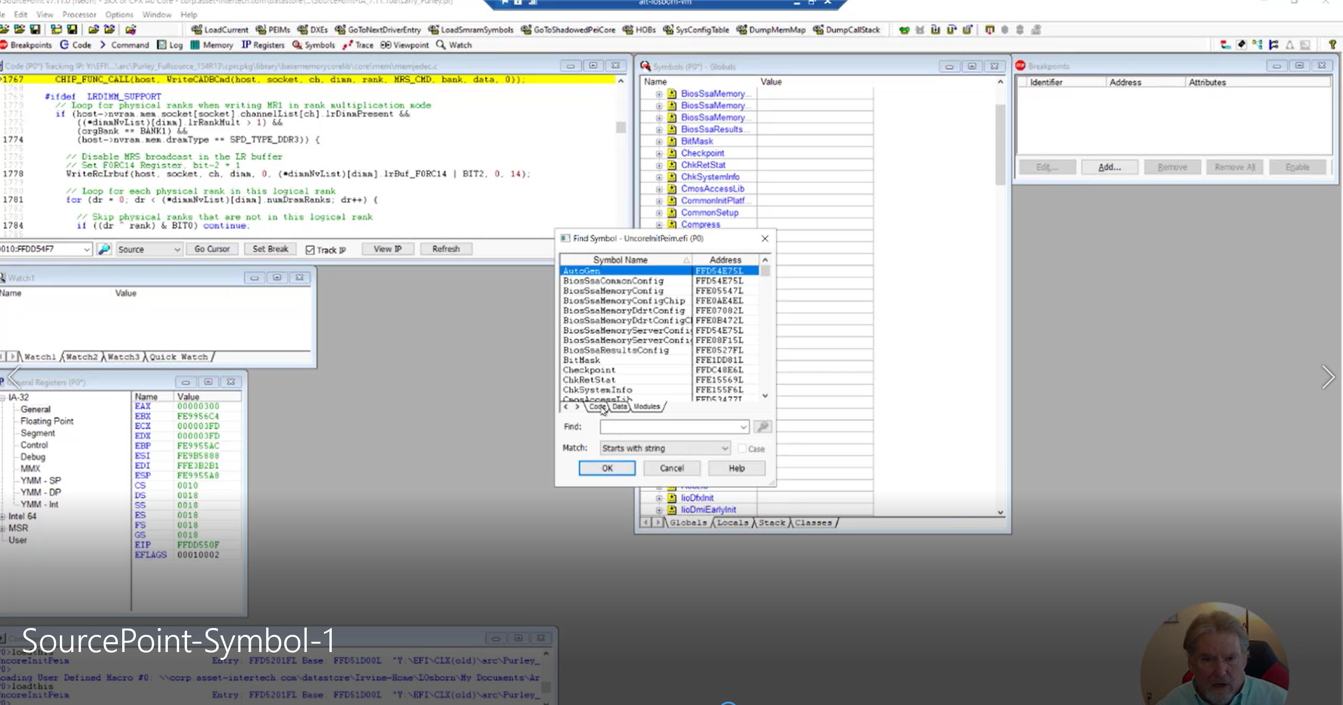Click the Set Break button
Image resolution: width=1343 pixels, height=705 pixels.
pyautogui.click(x=270, y=249)
